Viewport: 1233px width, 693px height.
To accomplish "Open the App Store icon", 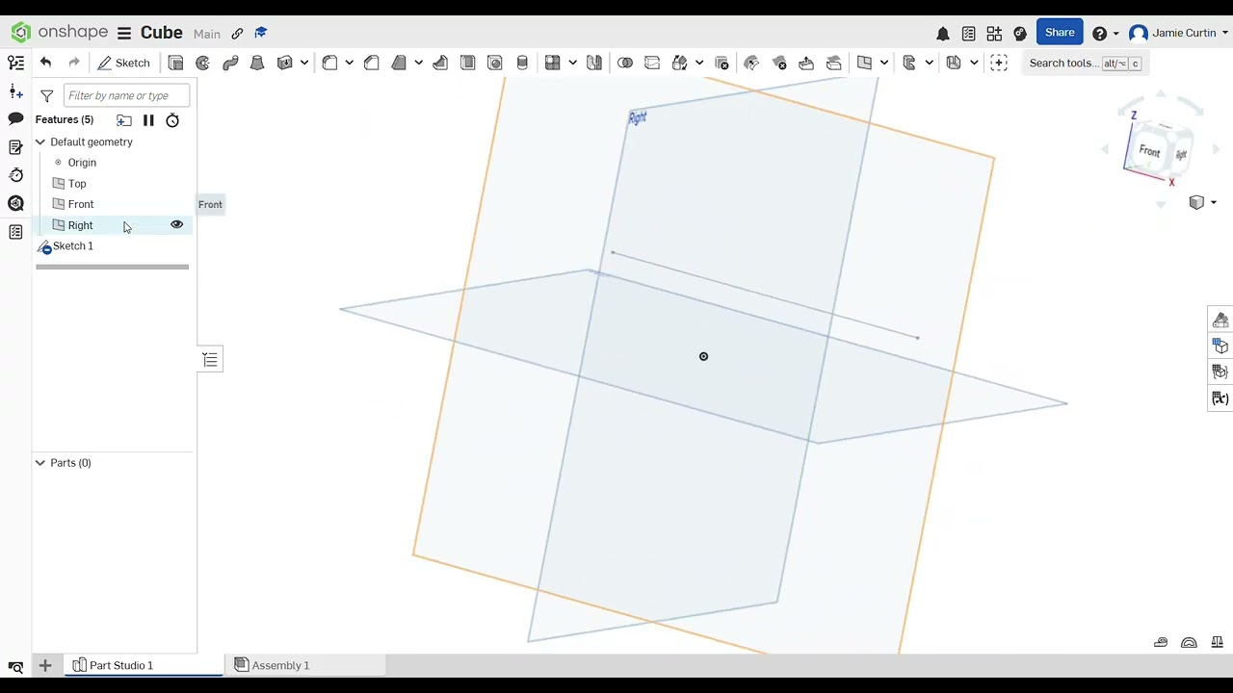I will click(x=994, y=33).
